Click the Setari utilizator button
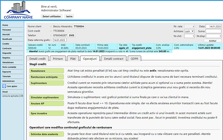Screen dimensions: 223x140 (x=52, y=16)
